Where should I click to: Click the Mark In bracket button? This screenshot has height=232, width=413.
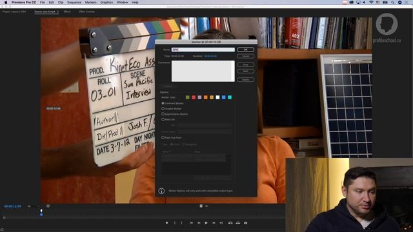[175, 223]
